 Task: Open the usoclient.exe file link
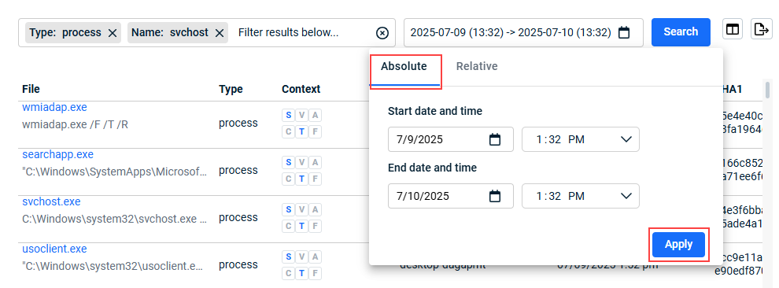pyautogui.click(x=54, y=249)
